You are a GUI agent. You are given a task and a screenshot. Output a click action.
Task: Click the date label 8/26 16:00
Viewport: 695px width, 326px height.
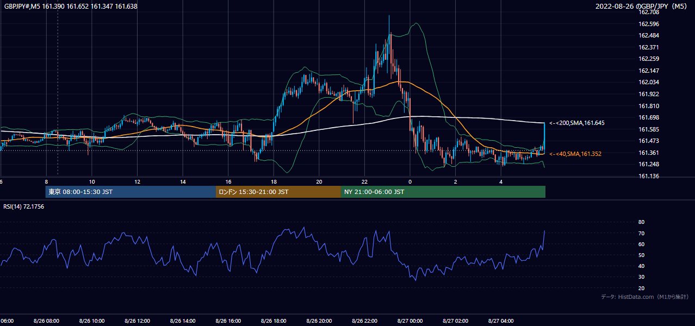coord(228,321)
